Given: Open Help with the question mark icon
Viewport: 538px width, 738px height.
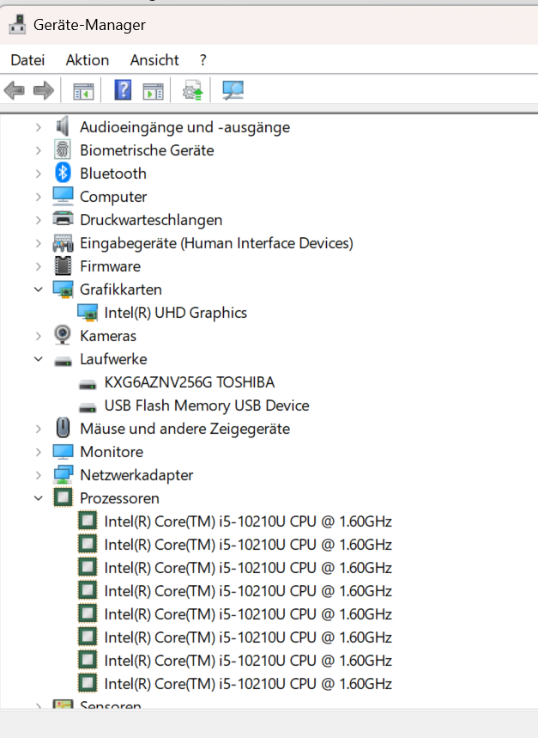Looking at the screenshot, I should 123,89.
